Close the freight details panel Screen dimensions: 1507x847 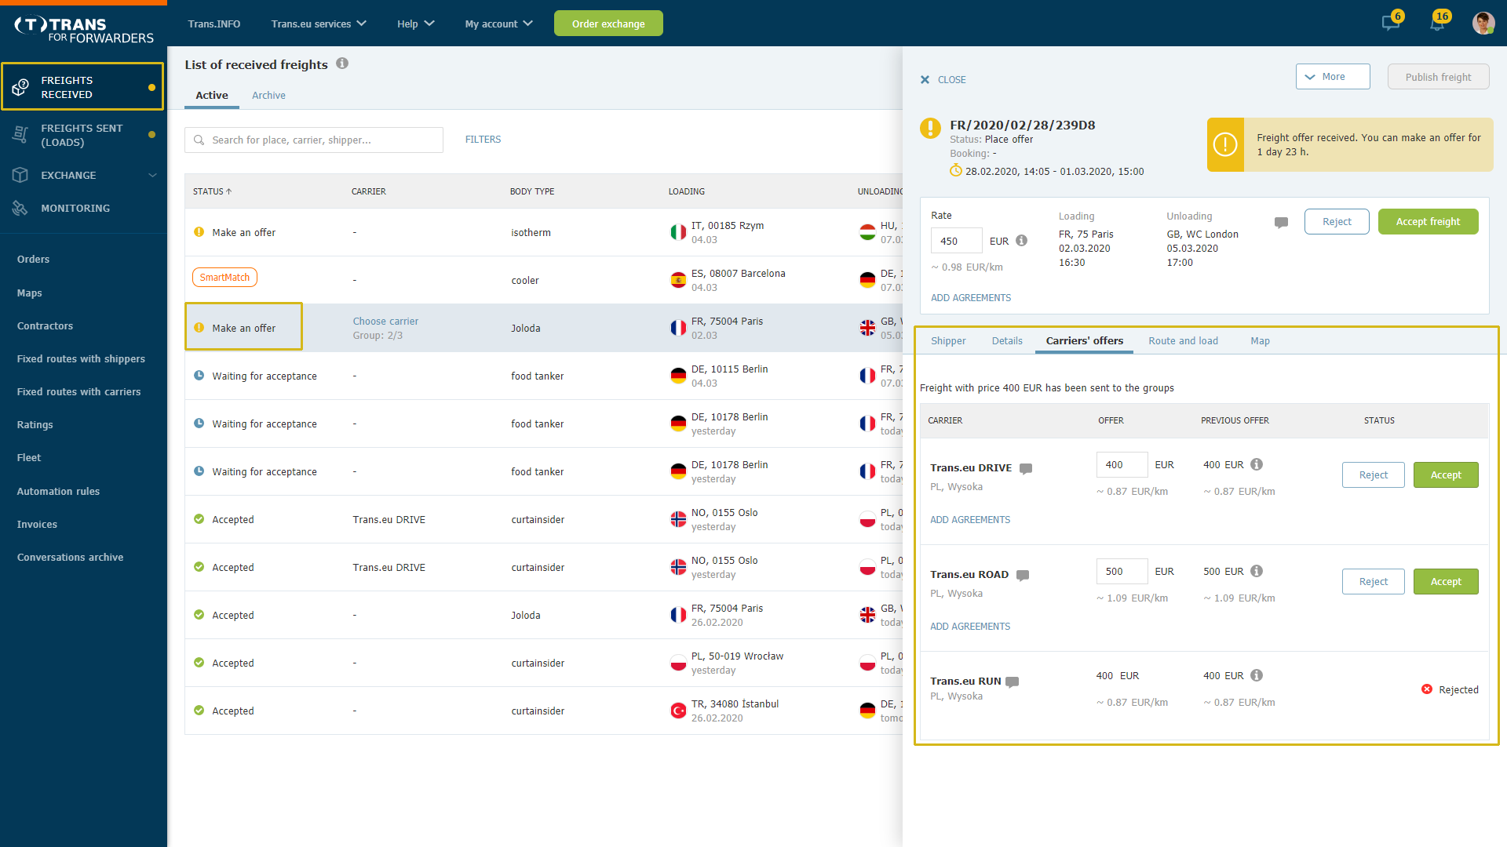(943, 79)
